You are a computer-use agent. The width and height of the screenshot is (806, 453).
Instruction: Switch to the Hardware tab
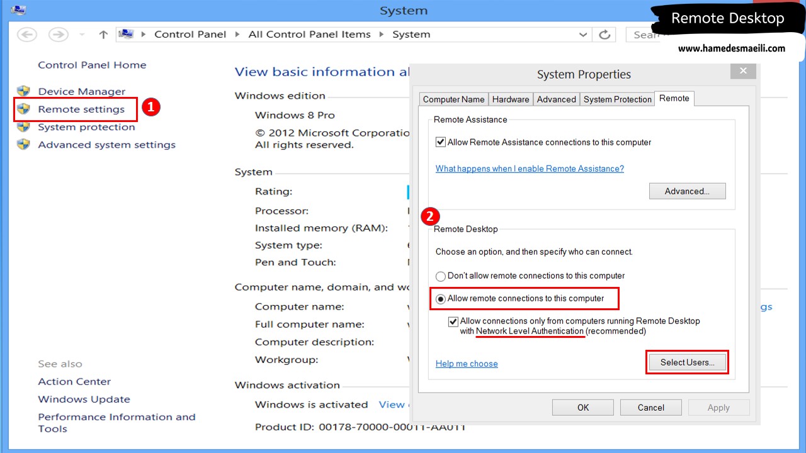coord(511,99)
